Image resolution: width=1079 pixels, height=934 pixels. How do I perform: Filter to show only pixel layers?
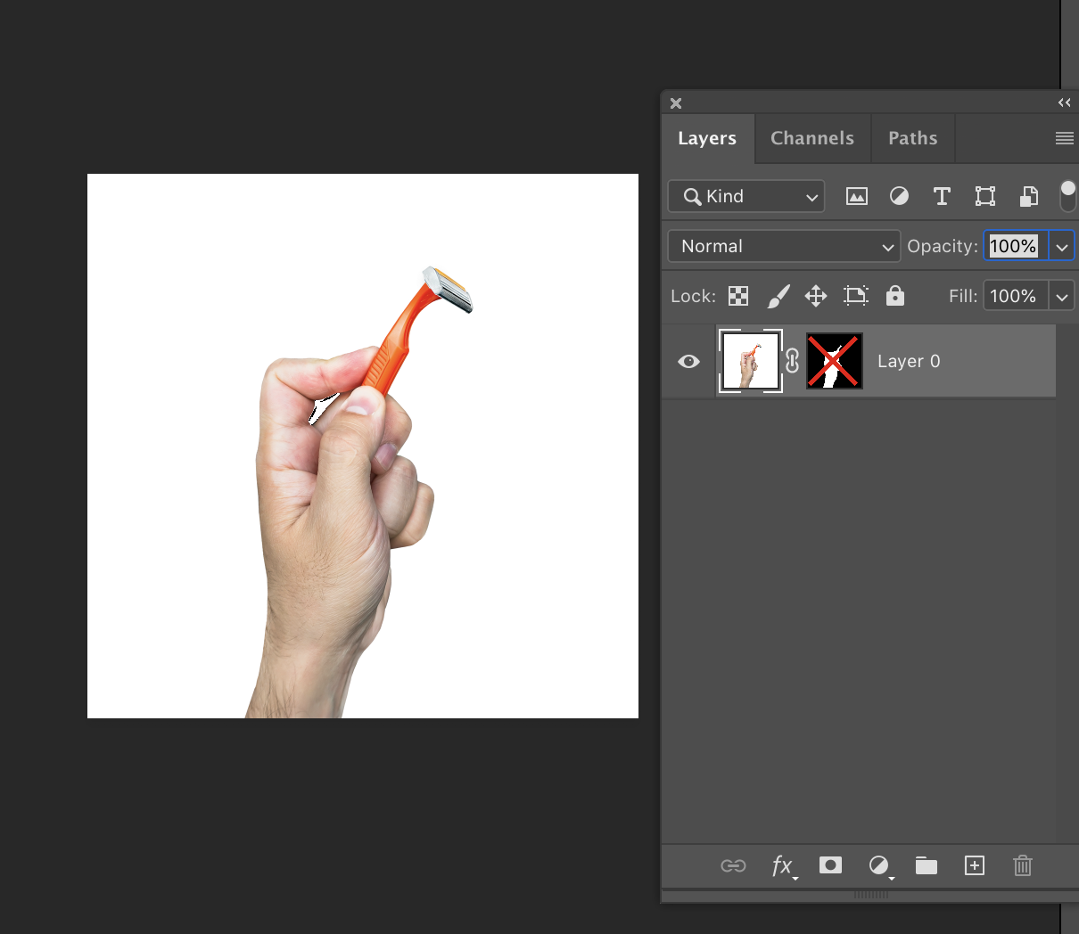pos(856,196)
